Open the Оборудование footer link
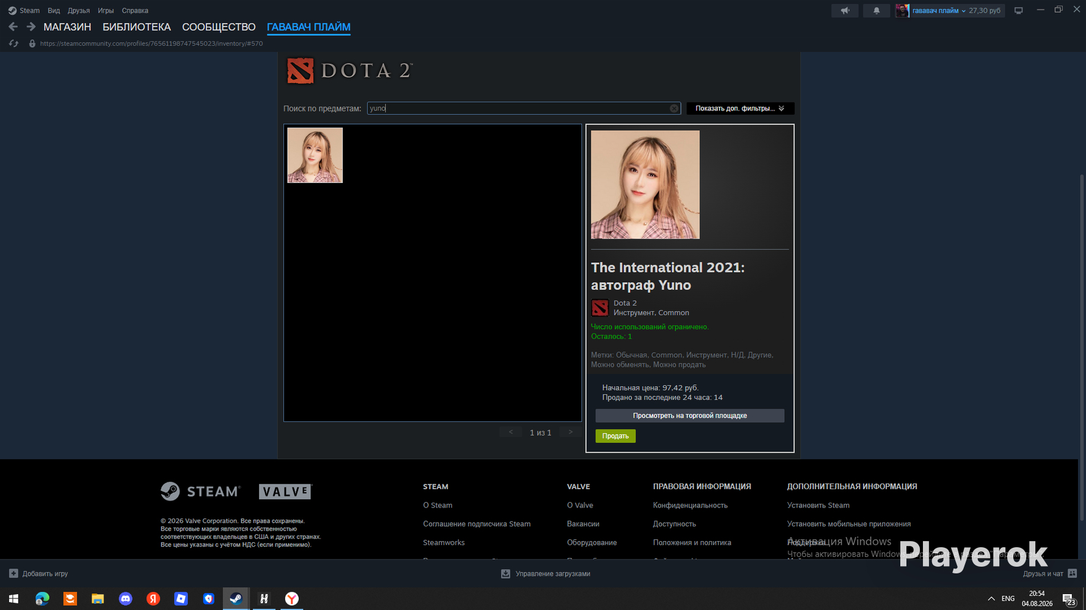 pyautogui.click(x=592, y=542)
